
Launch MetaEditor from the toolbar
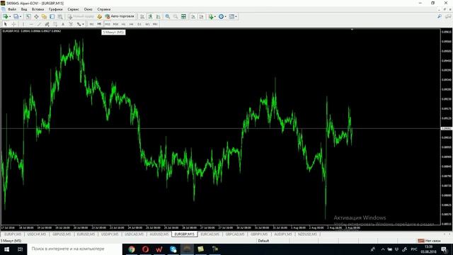pos(99,16)
